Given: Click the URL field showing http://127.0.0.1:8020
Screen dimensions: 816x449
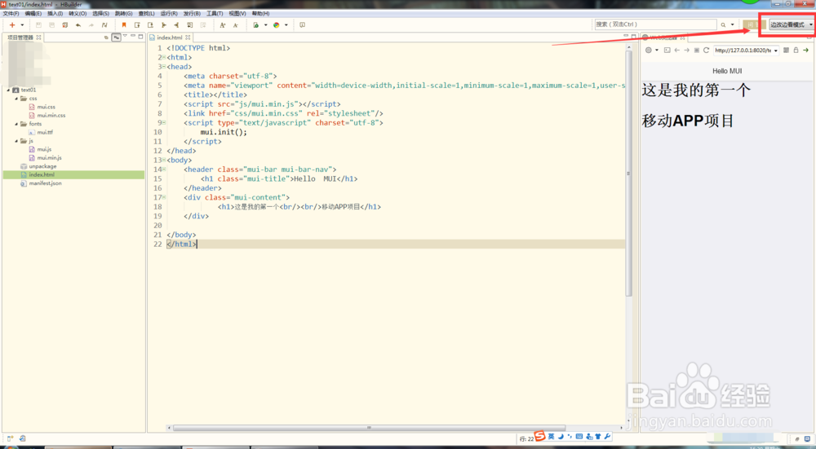Looking at the screenshot, I should point(743,51).
